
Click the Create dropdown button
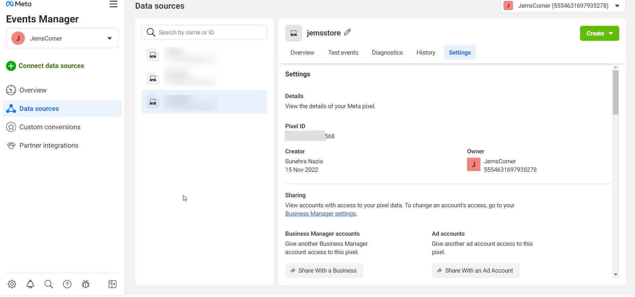coord(599,33)
